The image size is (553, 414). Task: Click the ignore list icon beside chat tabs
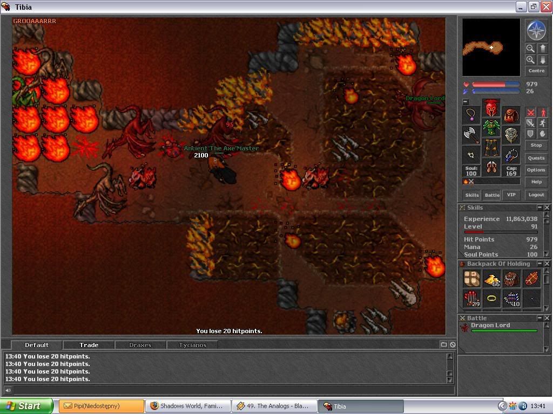[453, 344]
